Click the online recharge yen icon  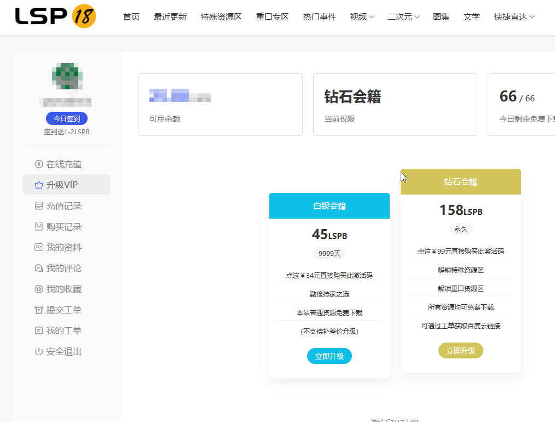[38, 164]
